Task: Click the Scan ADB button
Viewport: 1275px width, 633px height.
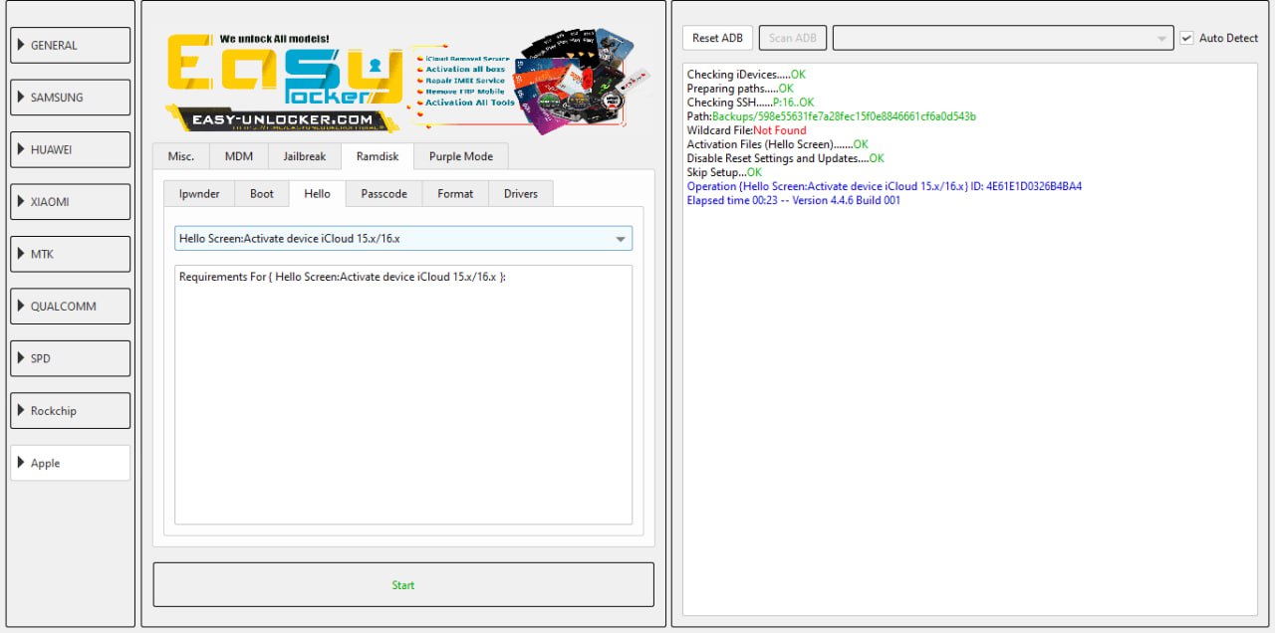Action: tap(793, 38)
